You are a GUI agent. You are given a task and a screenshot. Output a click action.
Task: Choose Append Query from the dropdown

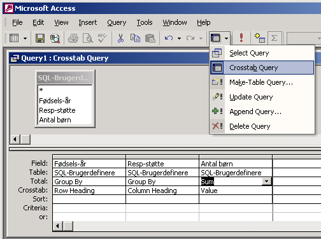pyautogui.click(x=262, y=112)
